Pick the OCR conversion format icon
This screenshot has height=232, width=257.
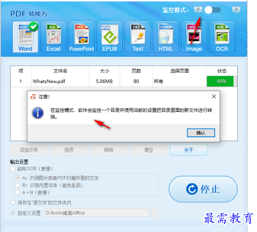coord(222,37)
